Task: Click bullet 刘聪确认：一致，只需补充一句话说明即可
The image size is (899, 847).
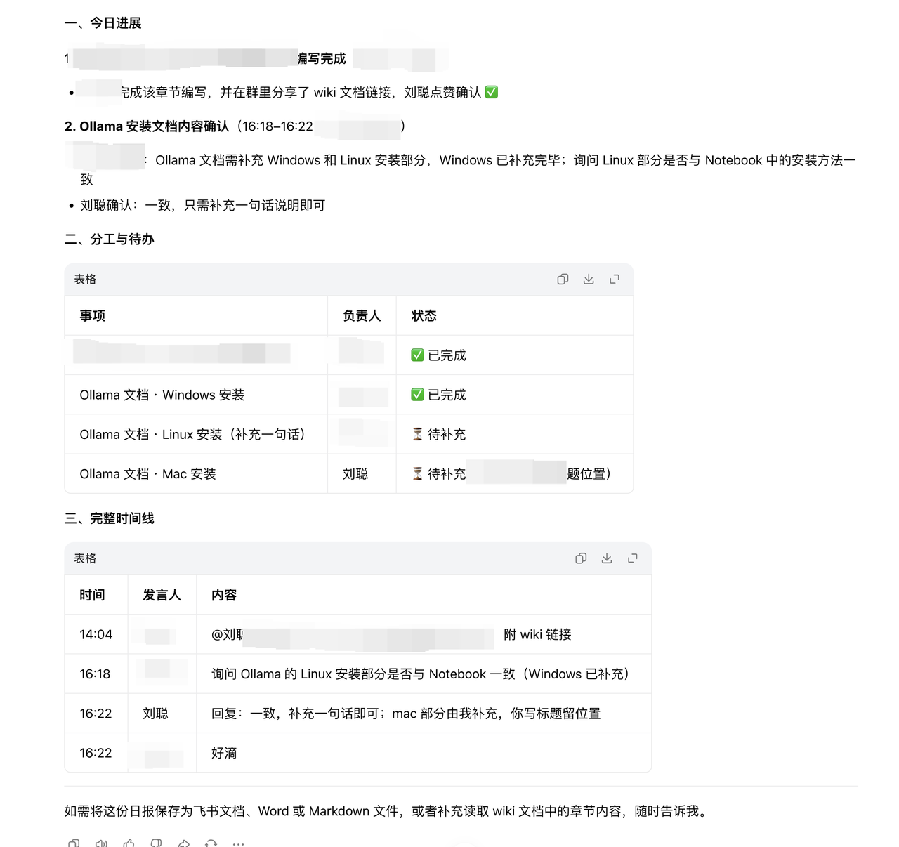Action: tap(203, 205)
